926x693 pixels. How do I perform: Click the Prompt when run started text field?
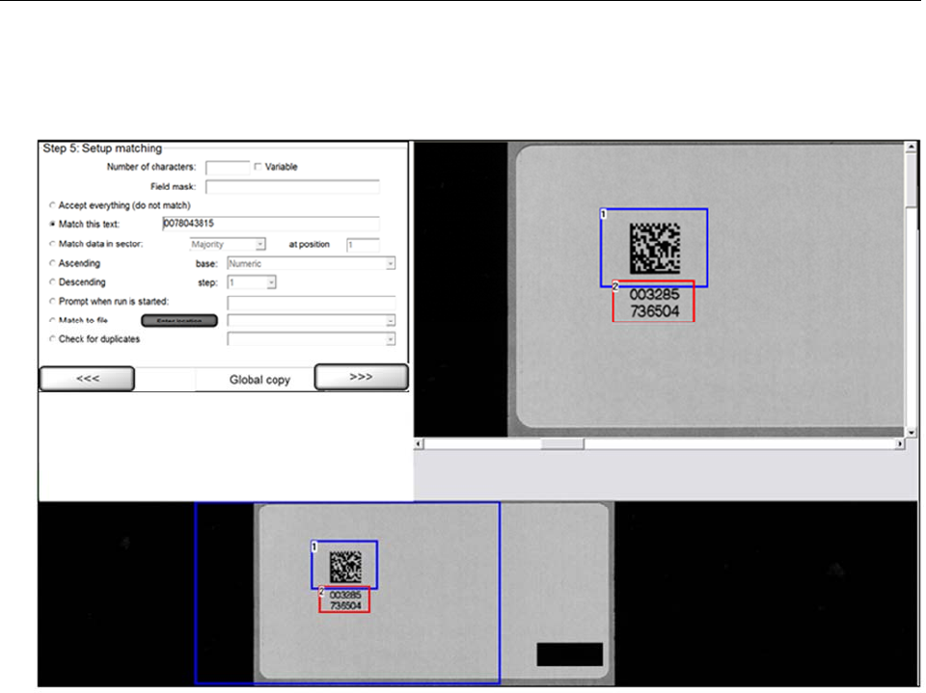(x=312, y=303)
